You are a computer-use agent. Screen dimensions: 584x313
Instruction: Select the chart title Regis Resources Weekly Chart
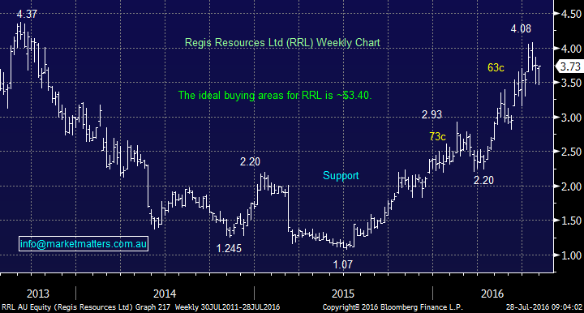click(x=282, y=43)
